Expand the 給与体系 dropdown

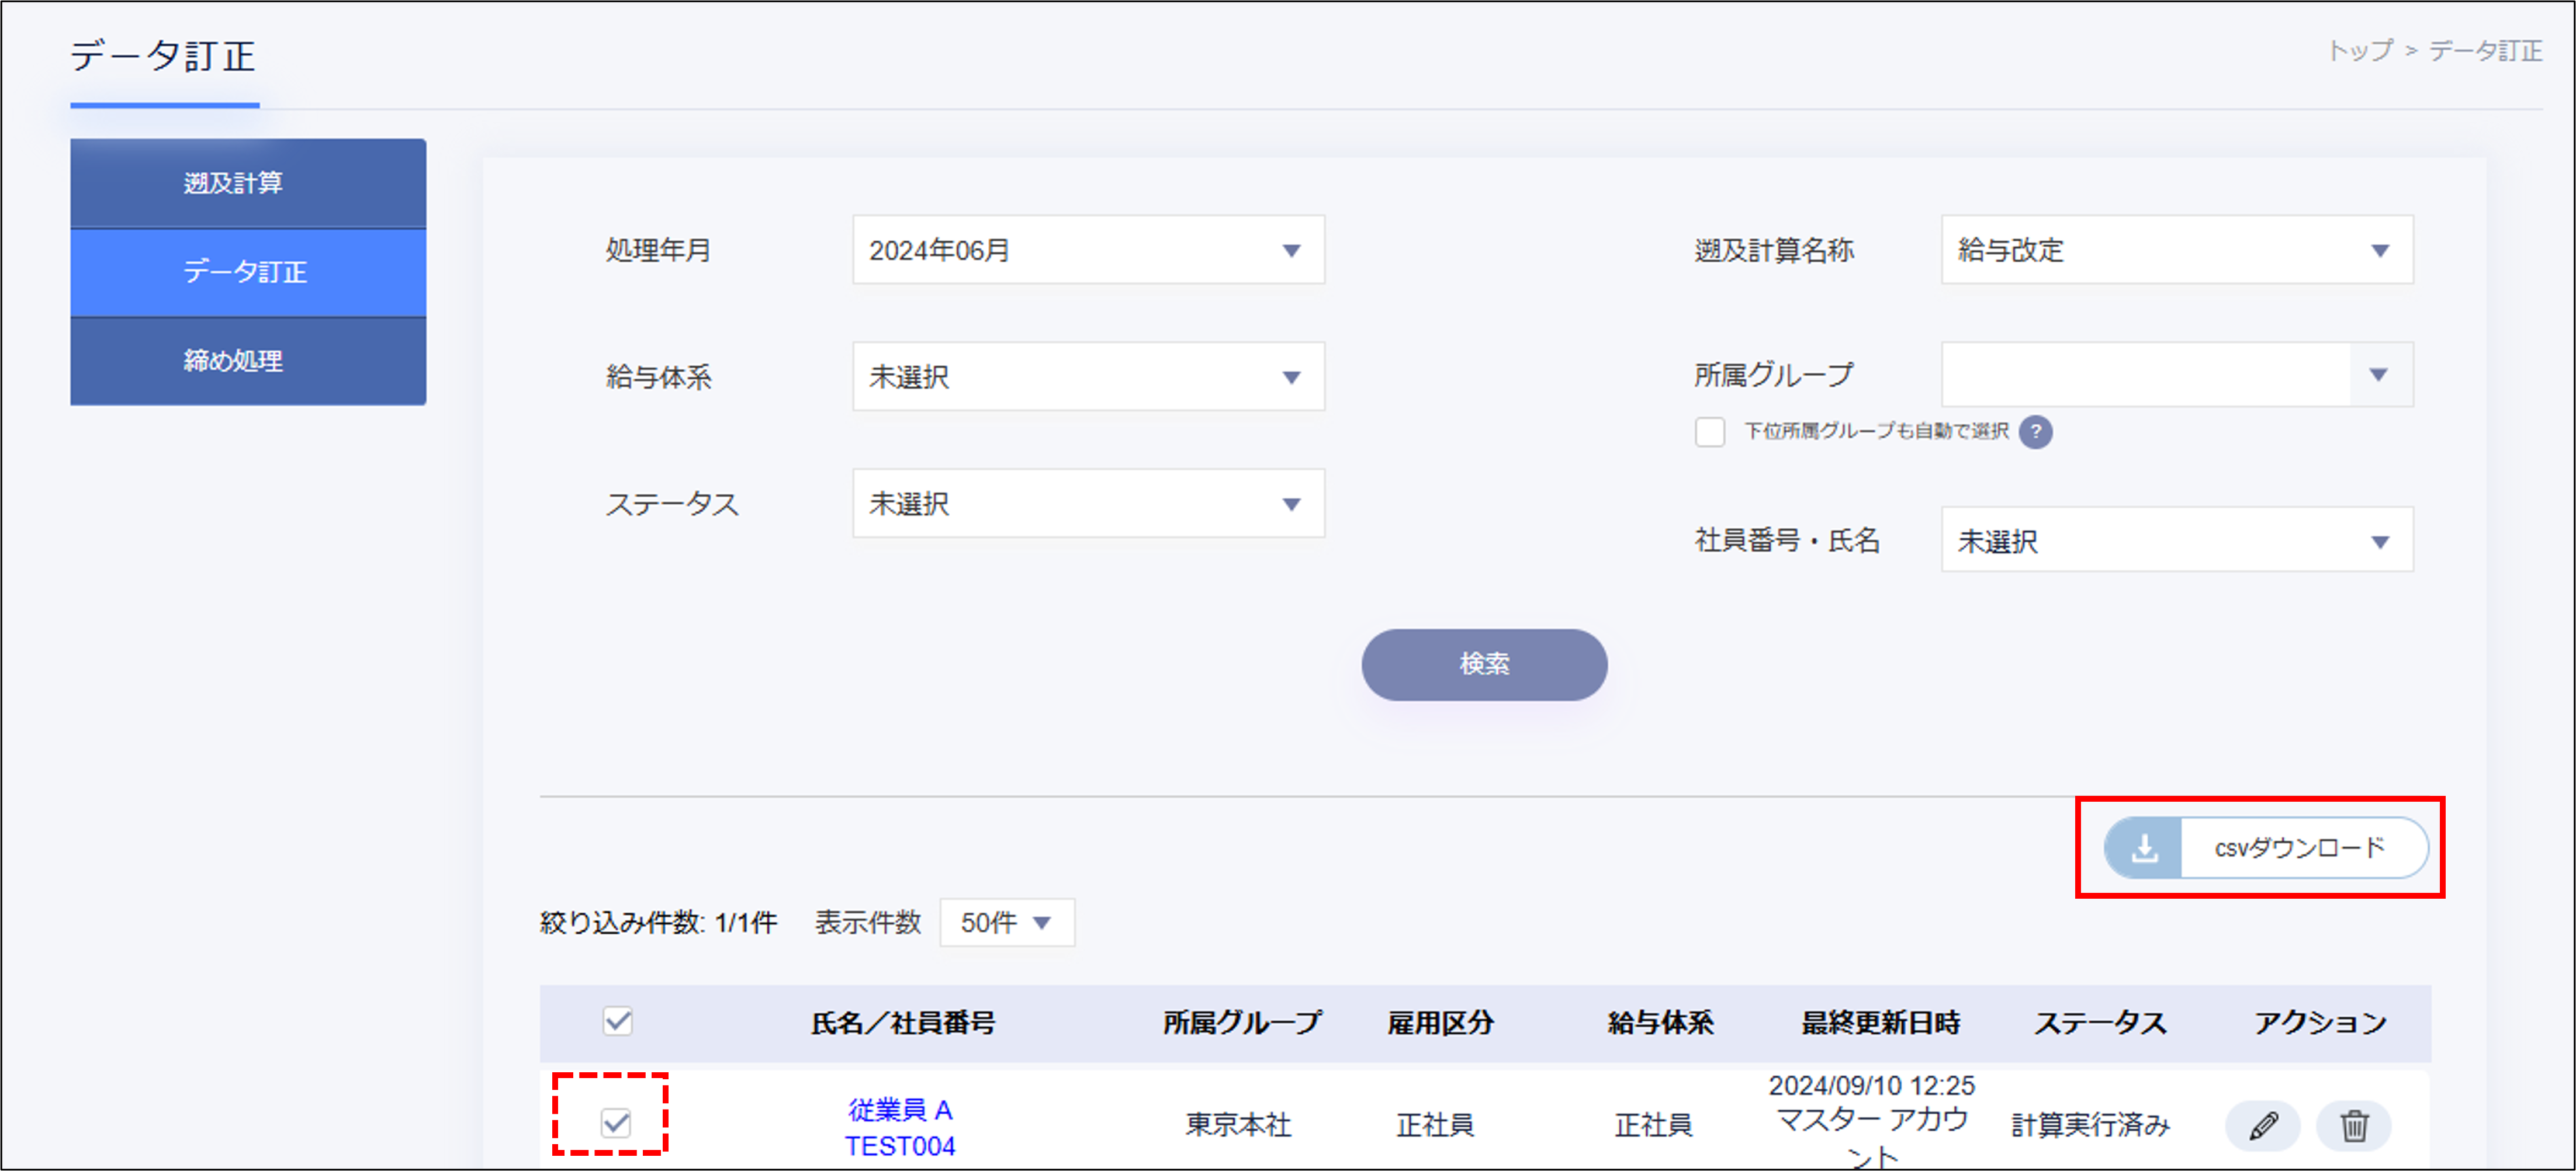[x=1087, y=377]
